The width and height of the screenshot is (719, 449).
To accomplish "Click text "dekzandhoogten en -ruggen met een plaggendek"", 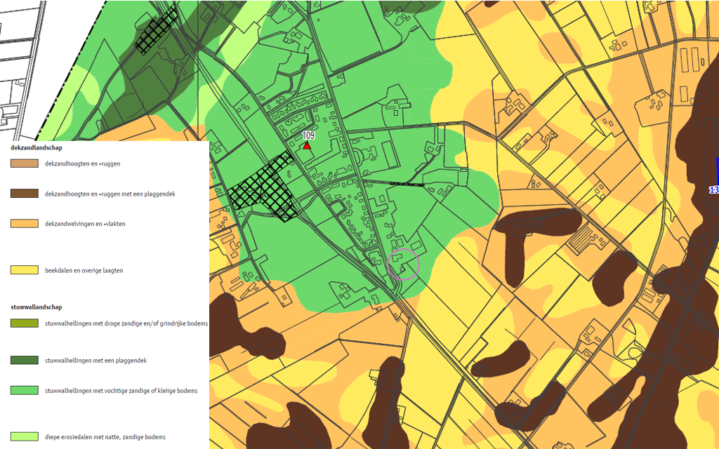I will (110, 194).
